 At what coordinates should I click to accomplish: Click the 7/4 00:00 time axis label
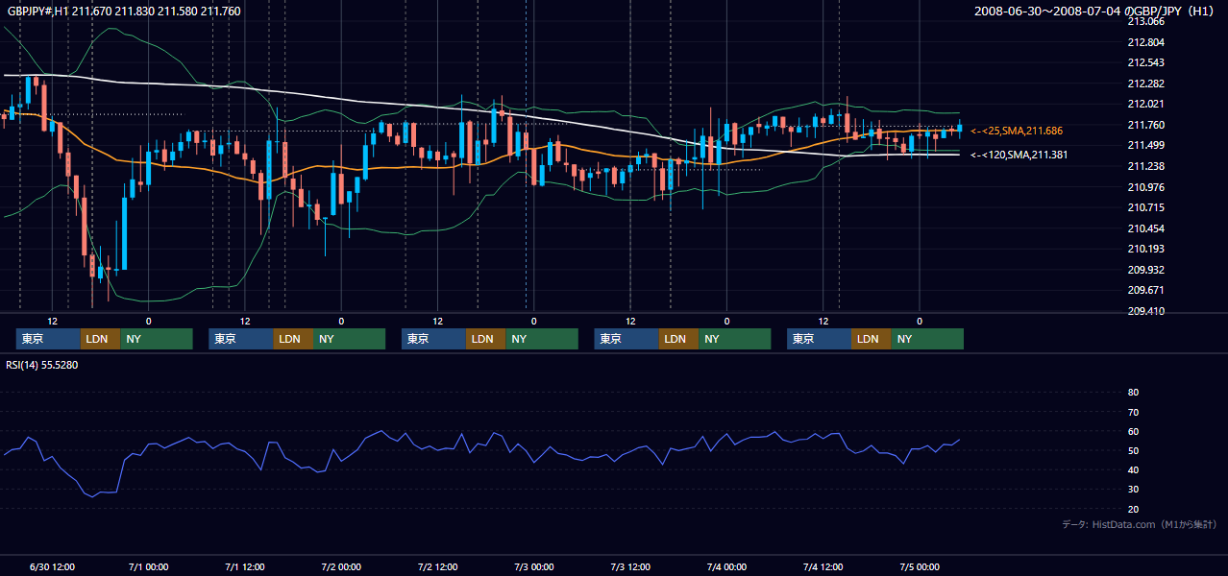tap(726, 566)
